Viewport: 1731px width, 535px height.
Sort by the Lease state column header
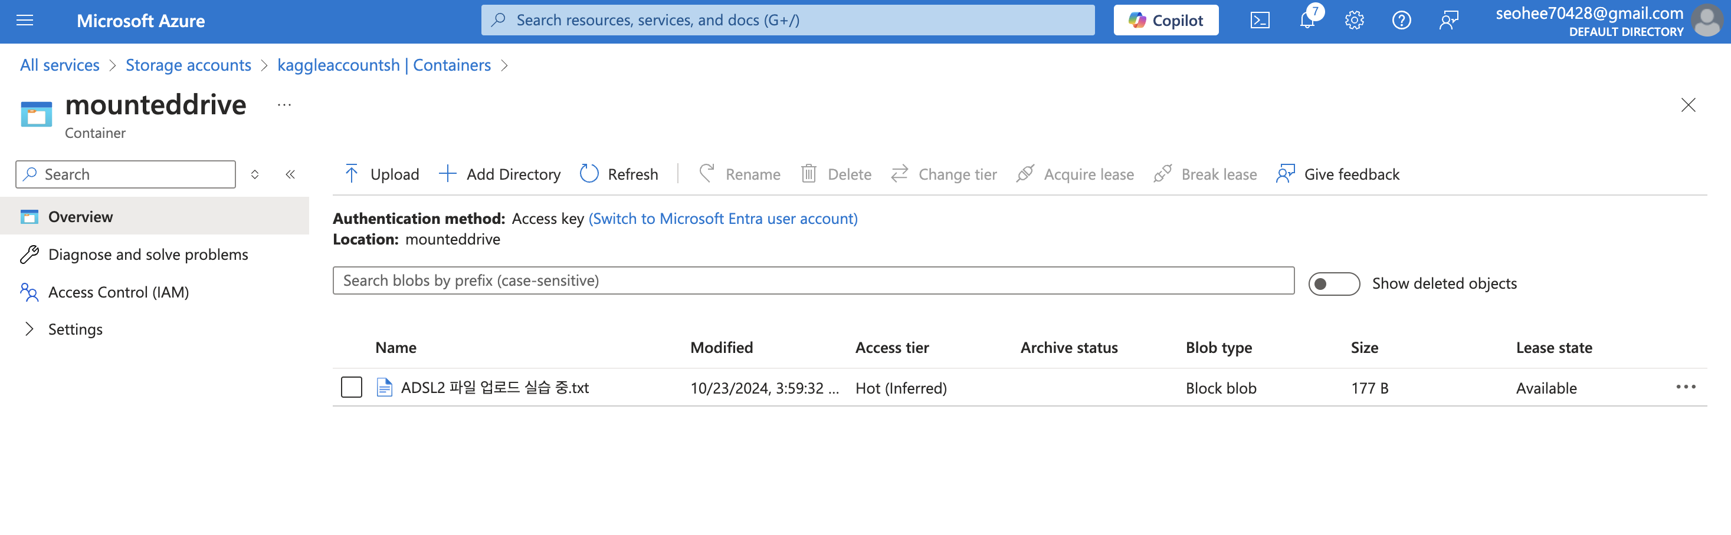[1553, 348]
